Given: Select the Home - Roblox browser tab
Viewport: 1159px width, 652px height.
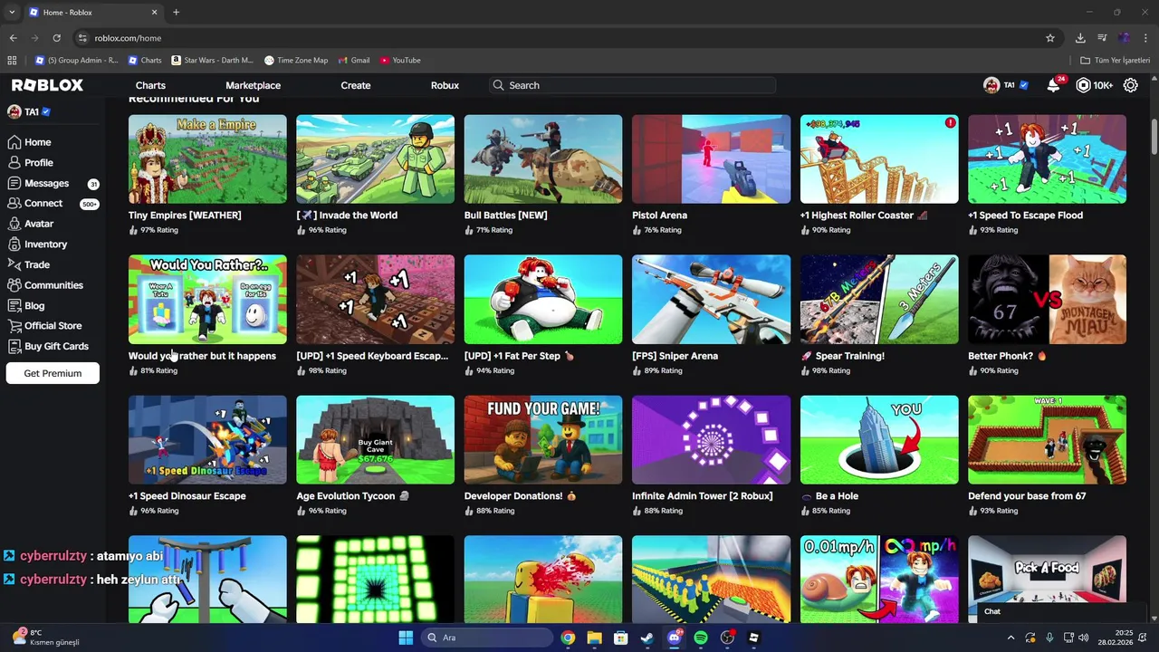Looking at the screenshot, I should (x=91, y=13).
